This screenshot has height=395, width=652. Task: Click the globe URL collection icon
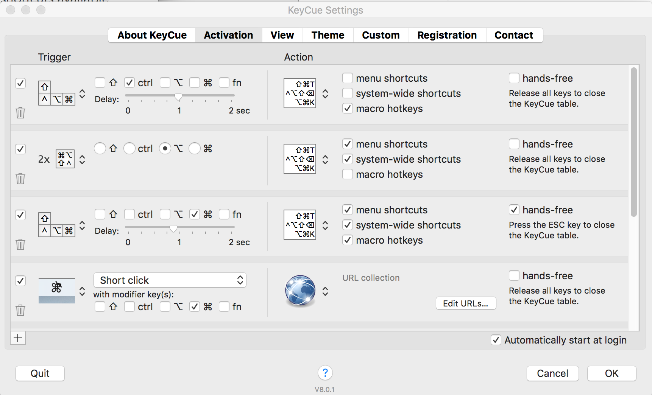coord(300,291)
